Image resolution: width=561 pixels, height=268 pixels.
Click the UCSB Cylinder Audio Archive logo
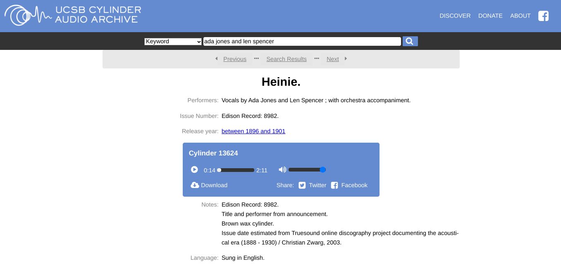point(73,15)
